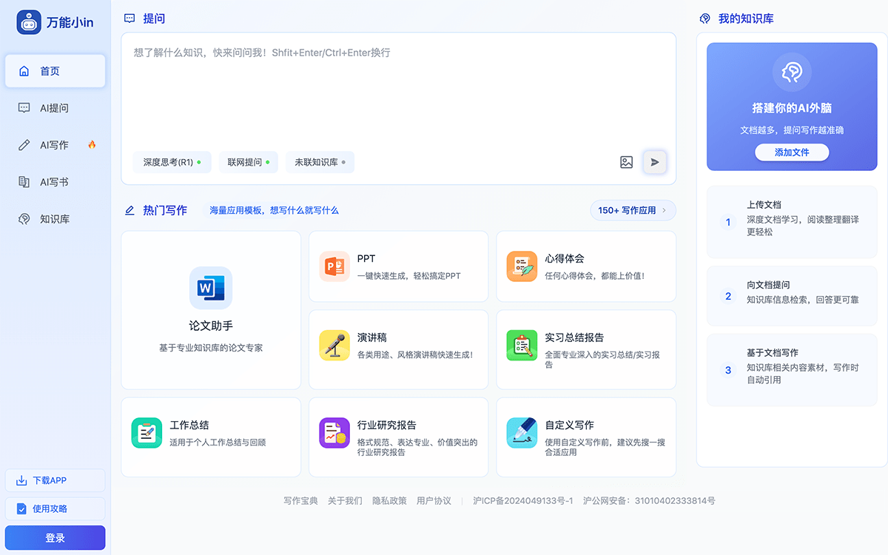Click the 万能小in robot logo icon
The height and width of the screenshot is (555, 888).
tap(29, 22)
